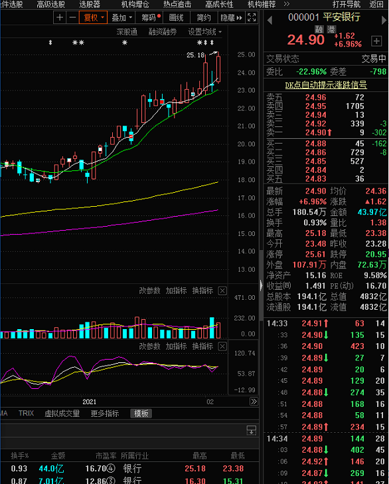Viewport: 389px width, 484px height.
Task: Click 改参数 on the volume indicator panel
Action: pyautogui.click(x=149, y=291)
